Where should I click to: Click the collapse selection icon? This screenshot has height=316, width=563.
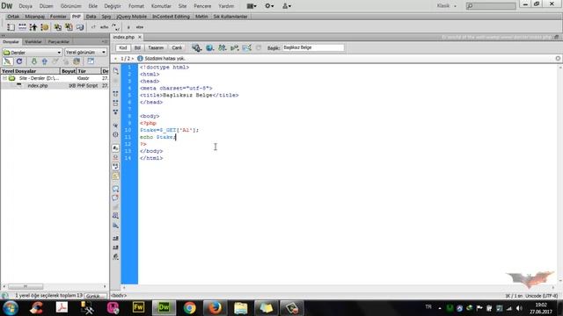click(115, 104)
